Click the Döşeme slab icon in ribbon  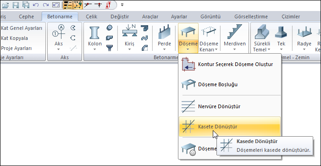point(188,32)
